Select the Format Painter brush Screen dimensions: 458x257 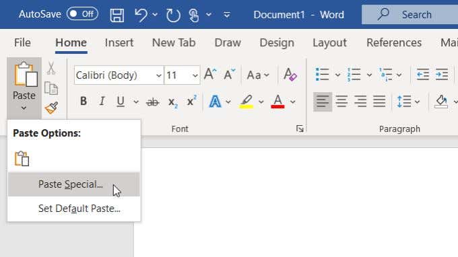(x=51, y=108)
